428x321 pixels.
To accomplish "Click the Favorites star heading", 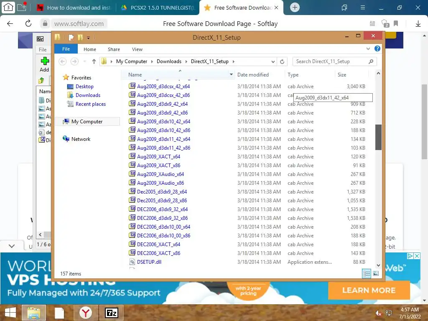I will click(81, 77).
